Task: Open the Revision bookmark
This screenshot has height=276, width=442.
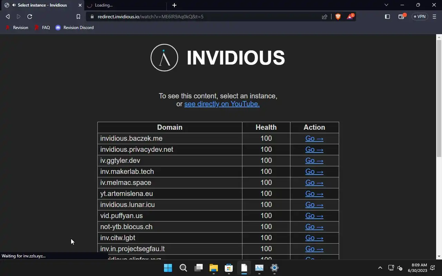Action: (x=17, y=28)
